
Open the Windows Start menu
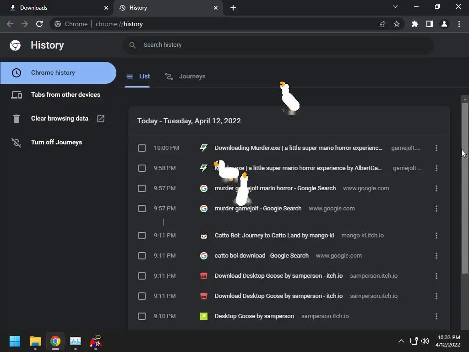(15, 341)
